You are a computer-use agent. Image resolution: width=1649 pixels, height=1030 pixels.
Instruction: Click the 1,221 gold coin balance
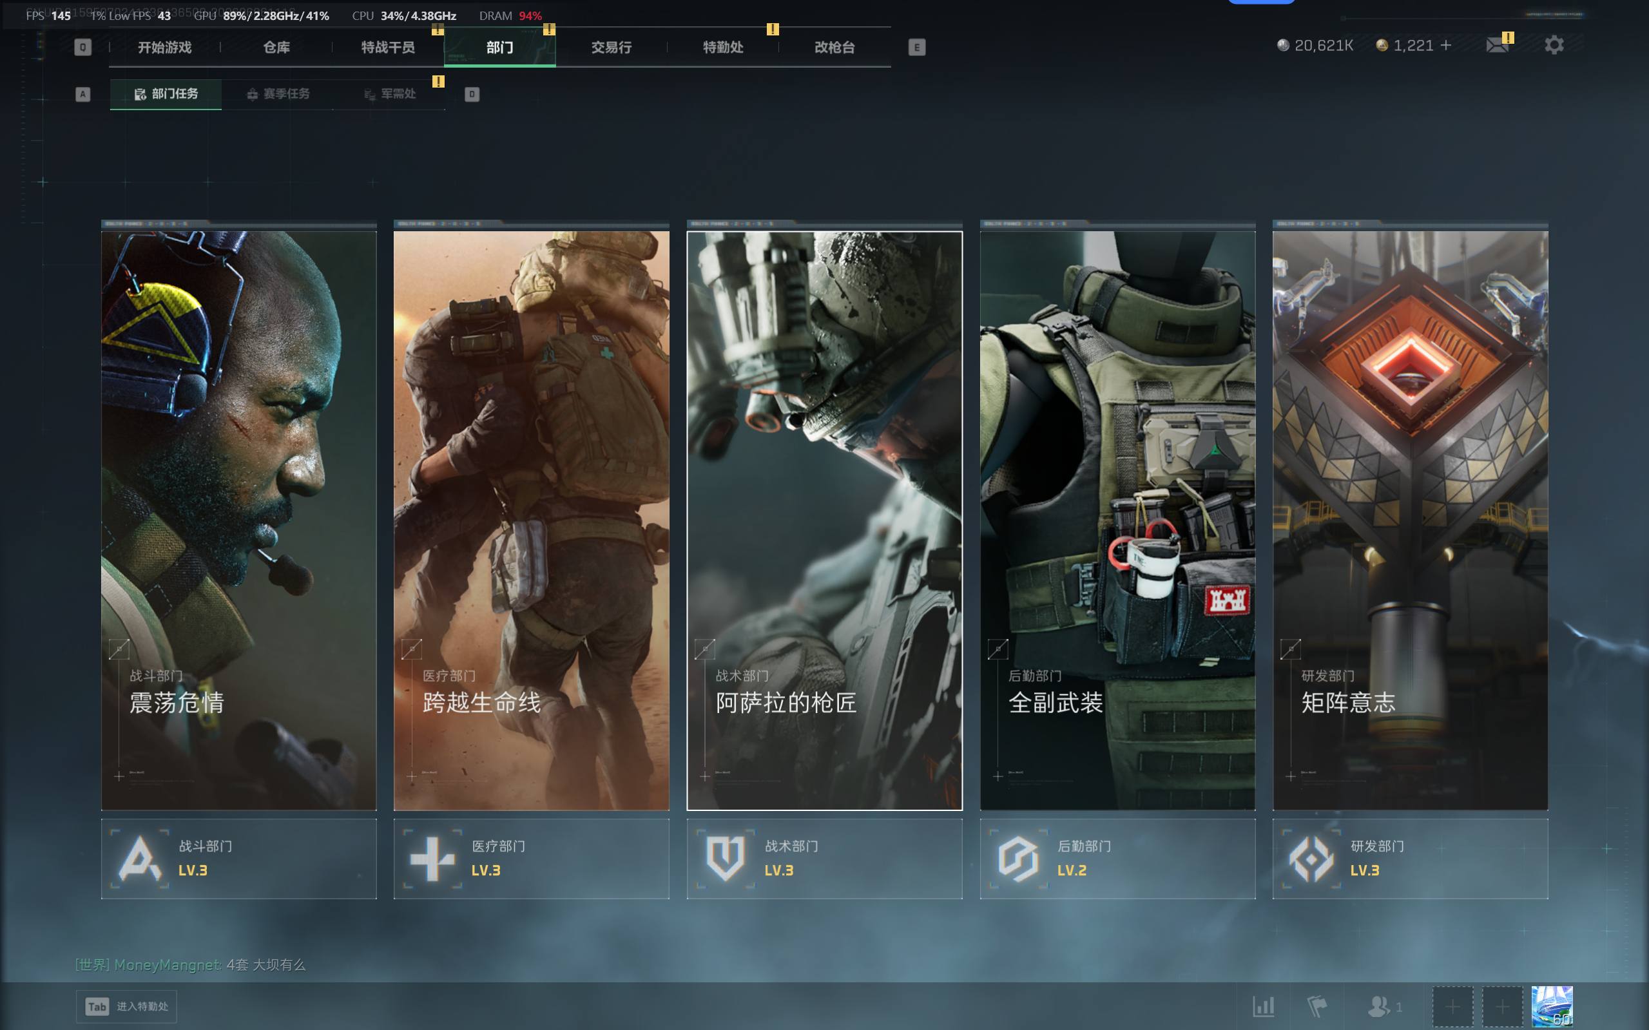tap(1404, 45)
